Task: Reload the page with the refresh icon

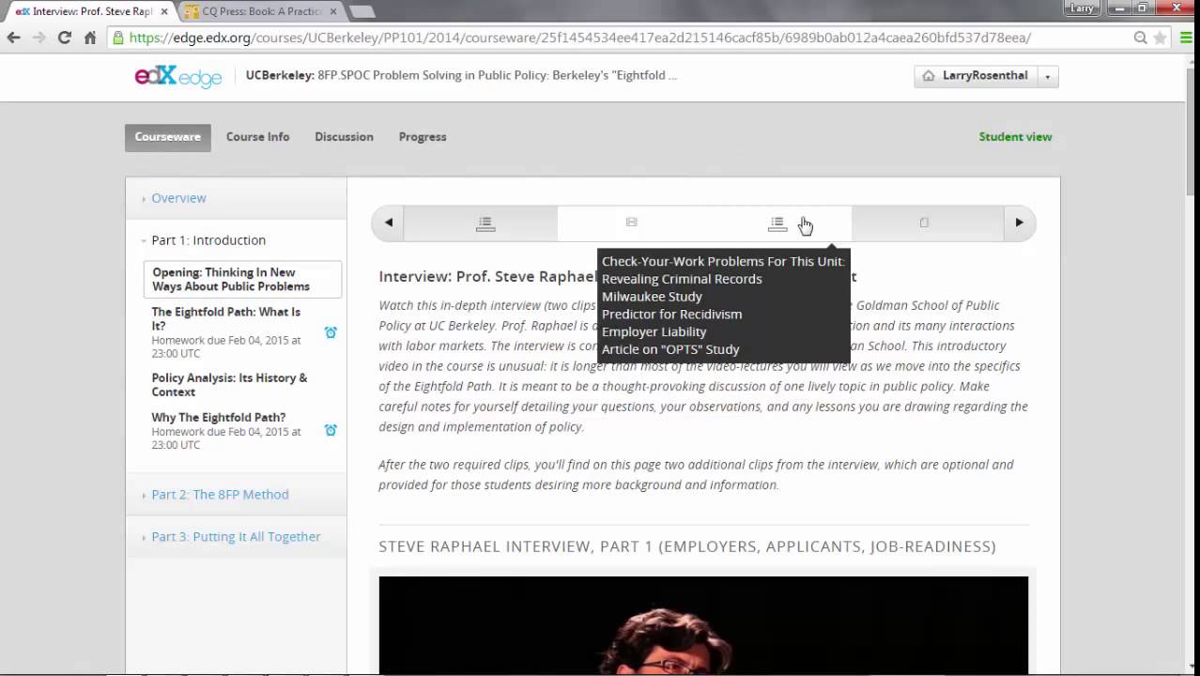Action: pyautogui.click(x=64, y=38)
